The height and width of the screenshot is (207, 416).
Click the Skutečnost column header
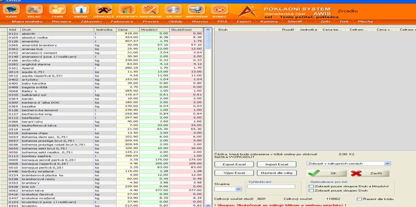(x=186, y=30)
